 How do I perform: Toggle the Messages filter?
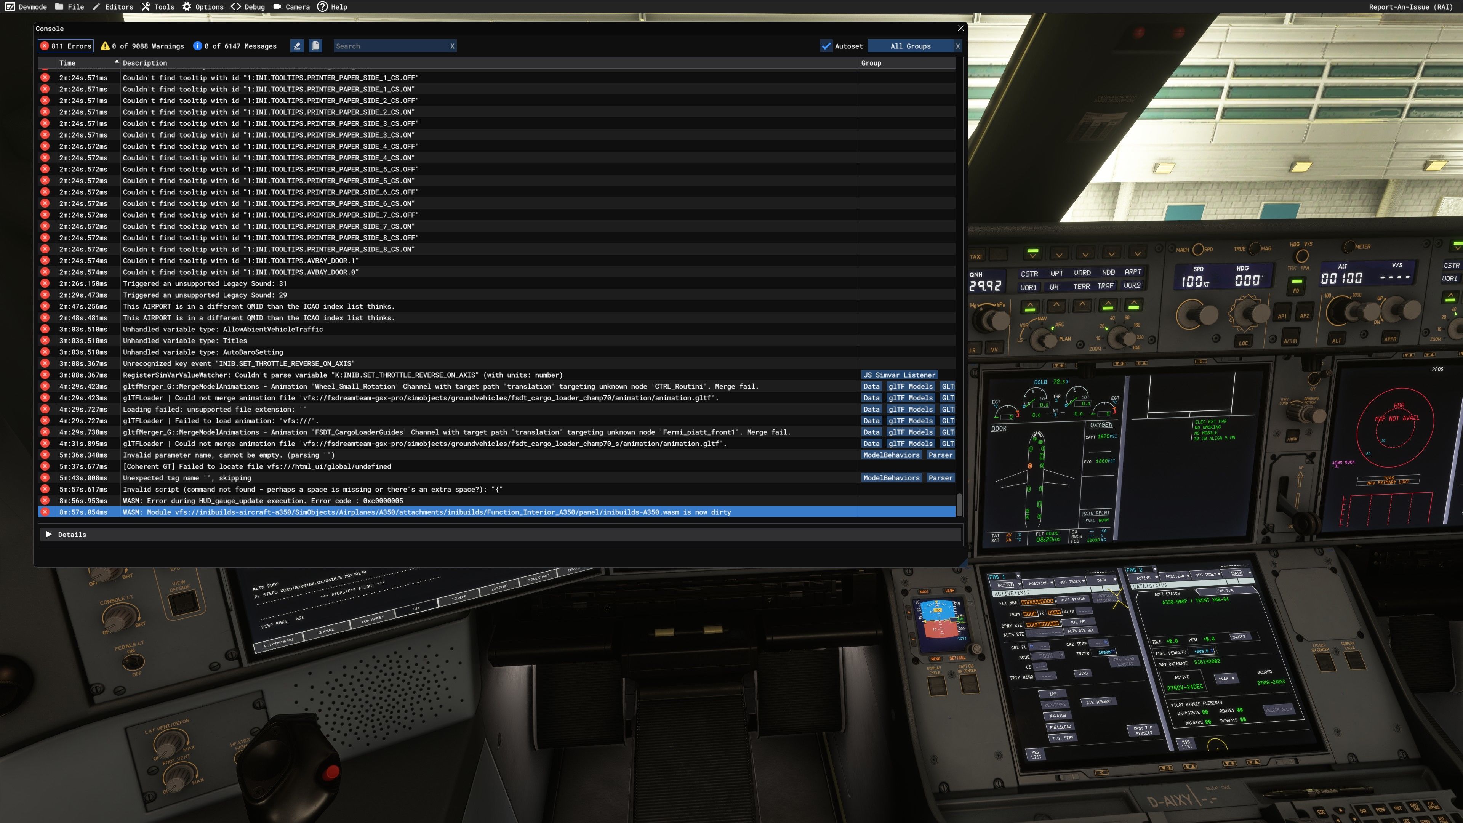[x=235, y=46]
